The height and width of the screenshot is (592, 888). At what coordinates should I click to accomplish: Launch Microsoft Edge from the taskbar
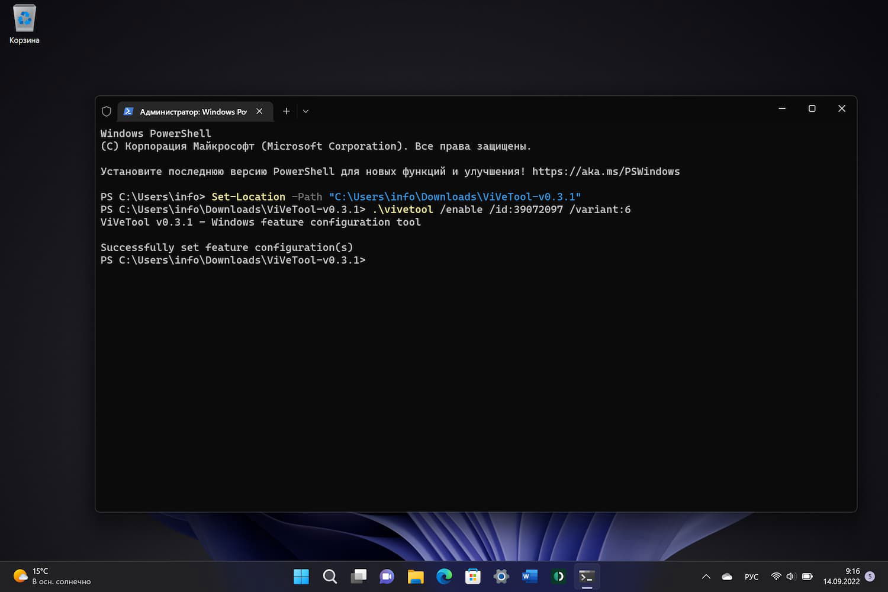[x=444, y=577]
